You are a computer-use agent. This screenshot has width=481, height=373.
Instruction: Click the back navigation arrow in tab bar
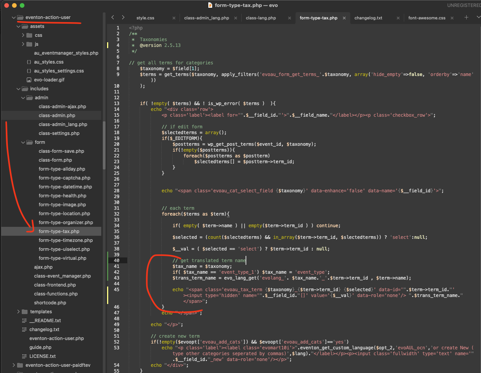[x=112, y=17]
